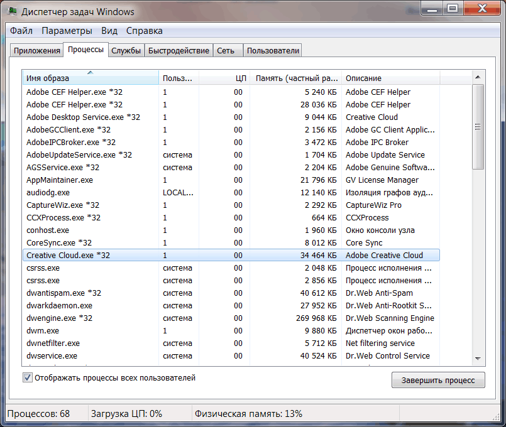The image size is (506, 427).
Task: Click the Окно консоли узла description
Action: coord(380,230)
